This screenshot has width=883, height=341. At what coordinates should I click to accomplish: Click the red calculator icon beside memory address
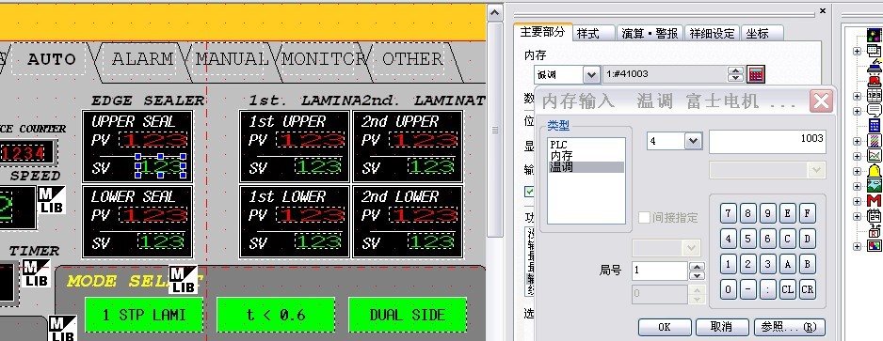[756, 74]
